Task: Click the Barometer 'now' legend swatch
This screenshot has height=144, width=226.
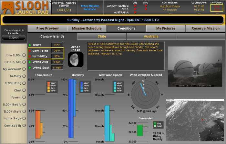Action: pyautogui.click(x=155, y=126)
